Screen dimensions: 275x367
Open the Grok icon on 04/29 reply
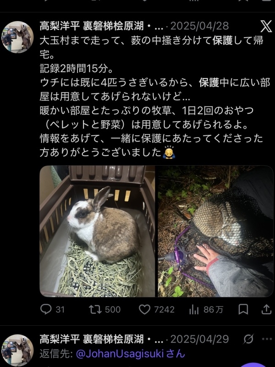[x=248, y=339]
